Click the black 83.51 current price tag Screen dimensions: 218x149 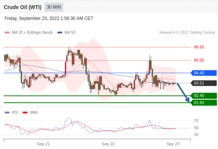[x=204, y=83]
